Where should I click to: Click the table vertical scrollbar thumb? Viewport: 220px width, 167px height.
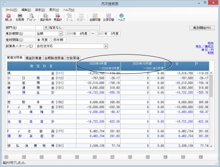point(211,86)
